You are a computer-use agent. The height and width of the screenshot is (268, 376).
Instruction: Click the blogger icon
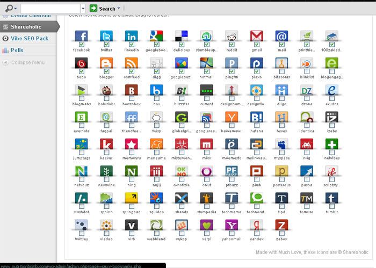pyautogui.click(x=106, y=63)
